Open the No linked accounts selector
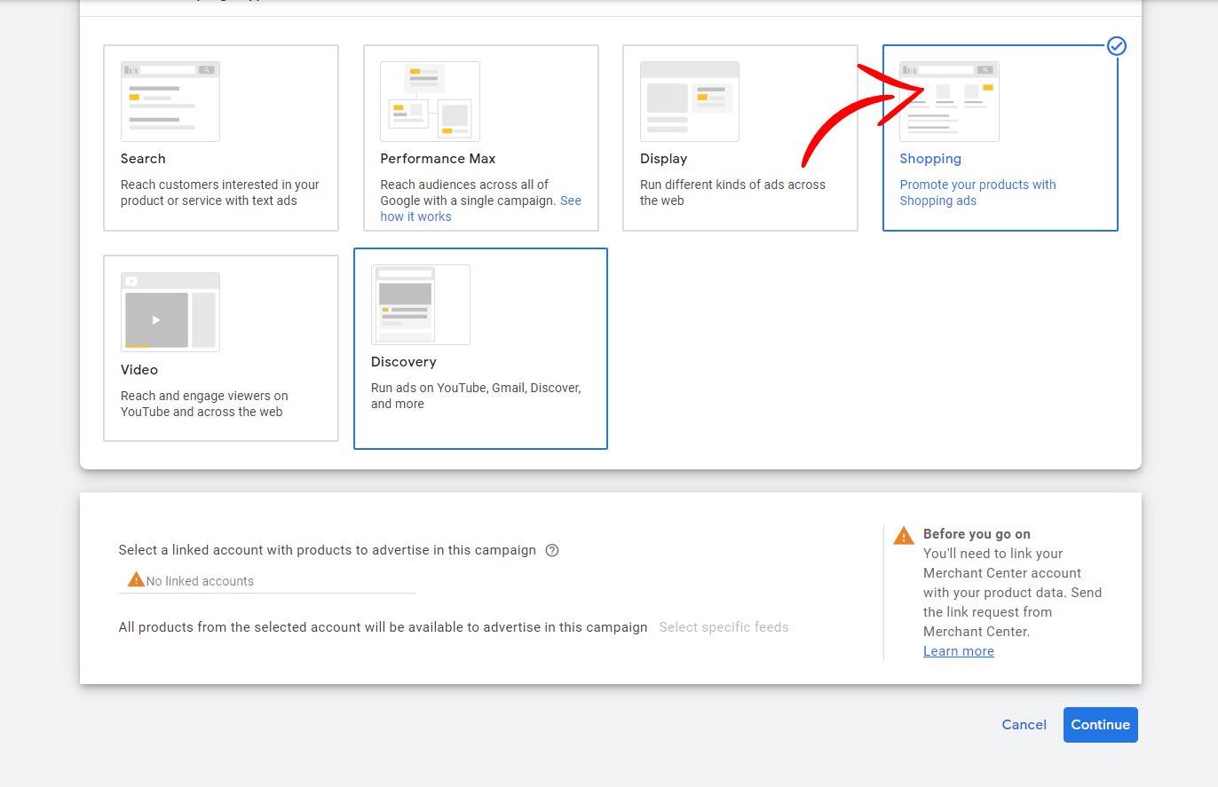This screenshot has width=1218, height=787. (x=266, y=580)
